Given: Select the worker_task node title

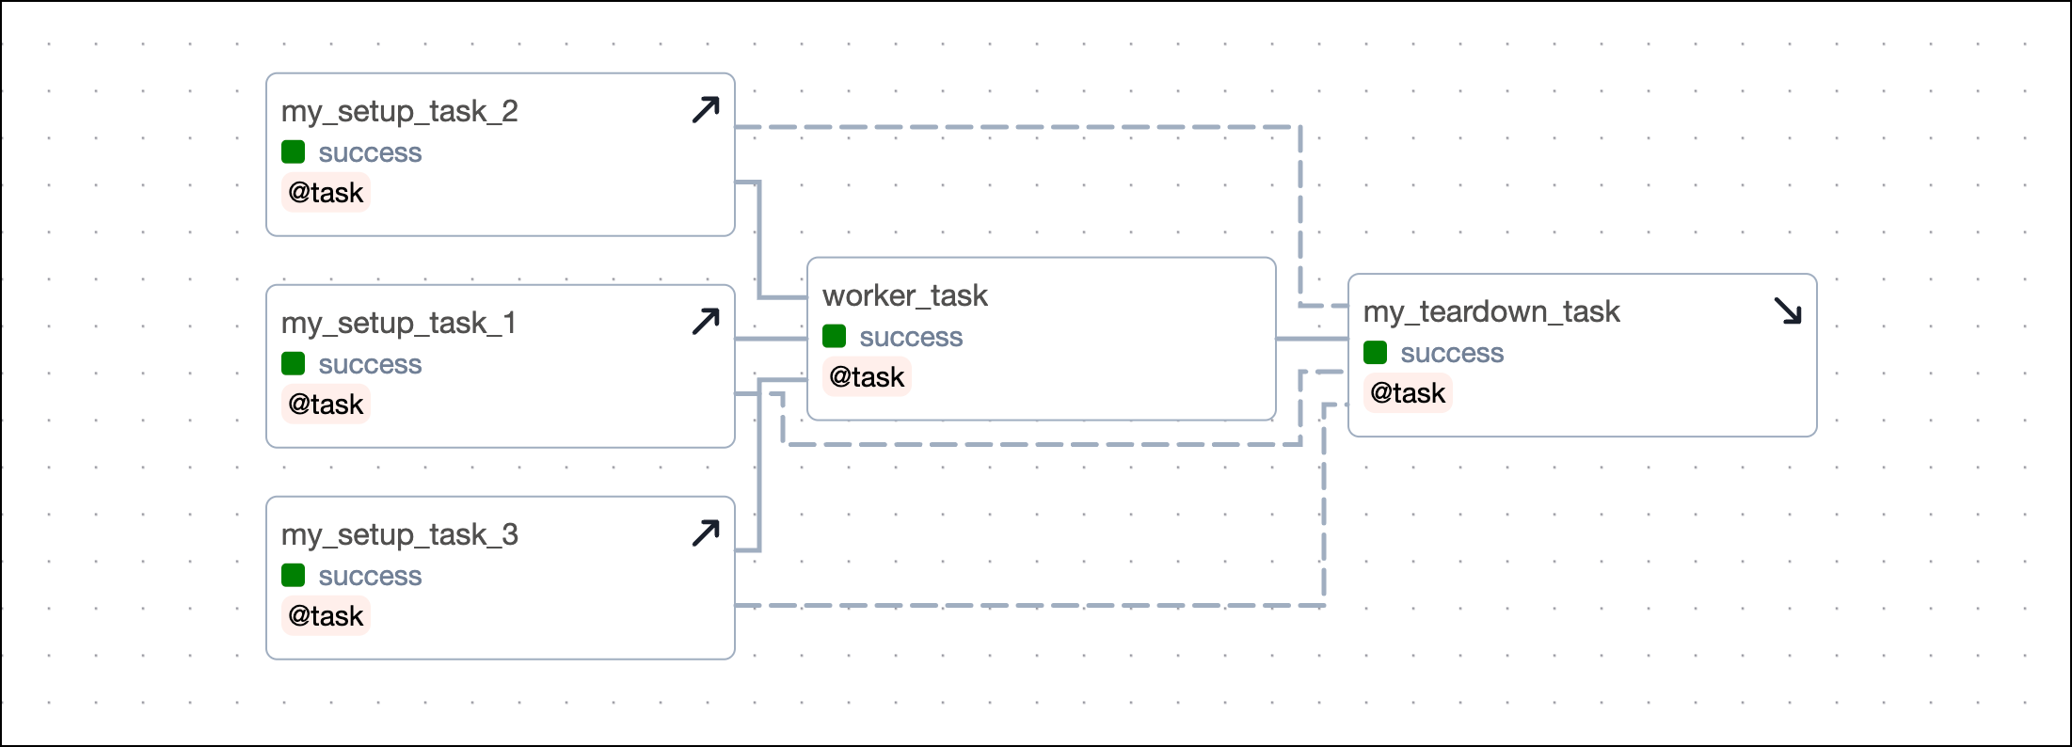Looking at the screenshot, I should click(904, 295).
